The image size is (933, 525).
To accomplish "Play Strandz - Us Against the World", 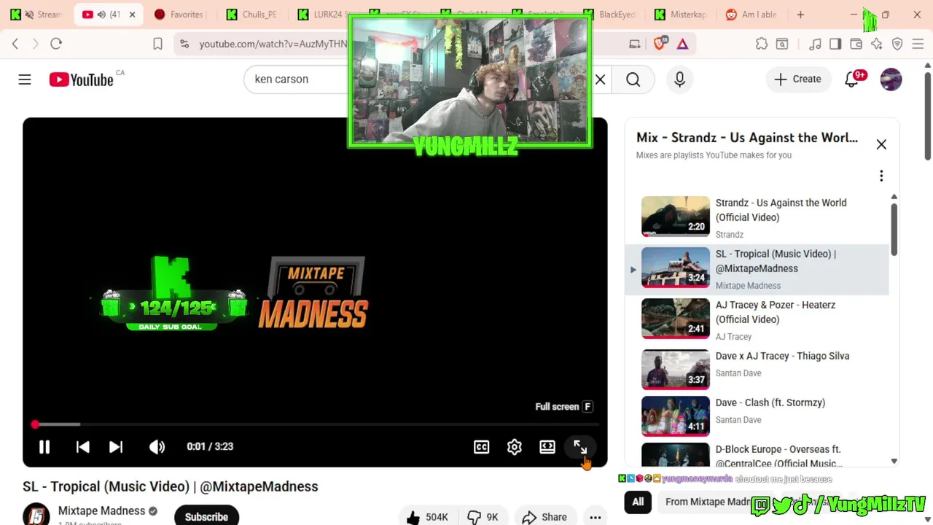I will [758, 218].
